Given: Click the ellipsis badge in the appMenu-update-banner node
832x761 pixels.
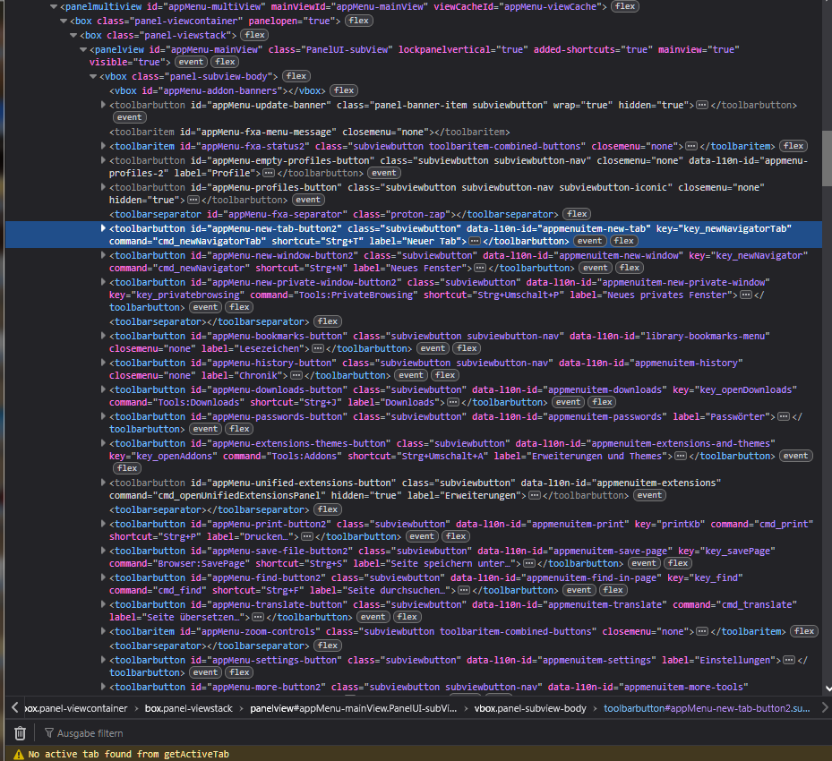Looking at the screenshot, I should click(x=702, y=105).
